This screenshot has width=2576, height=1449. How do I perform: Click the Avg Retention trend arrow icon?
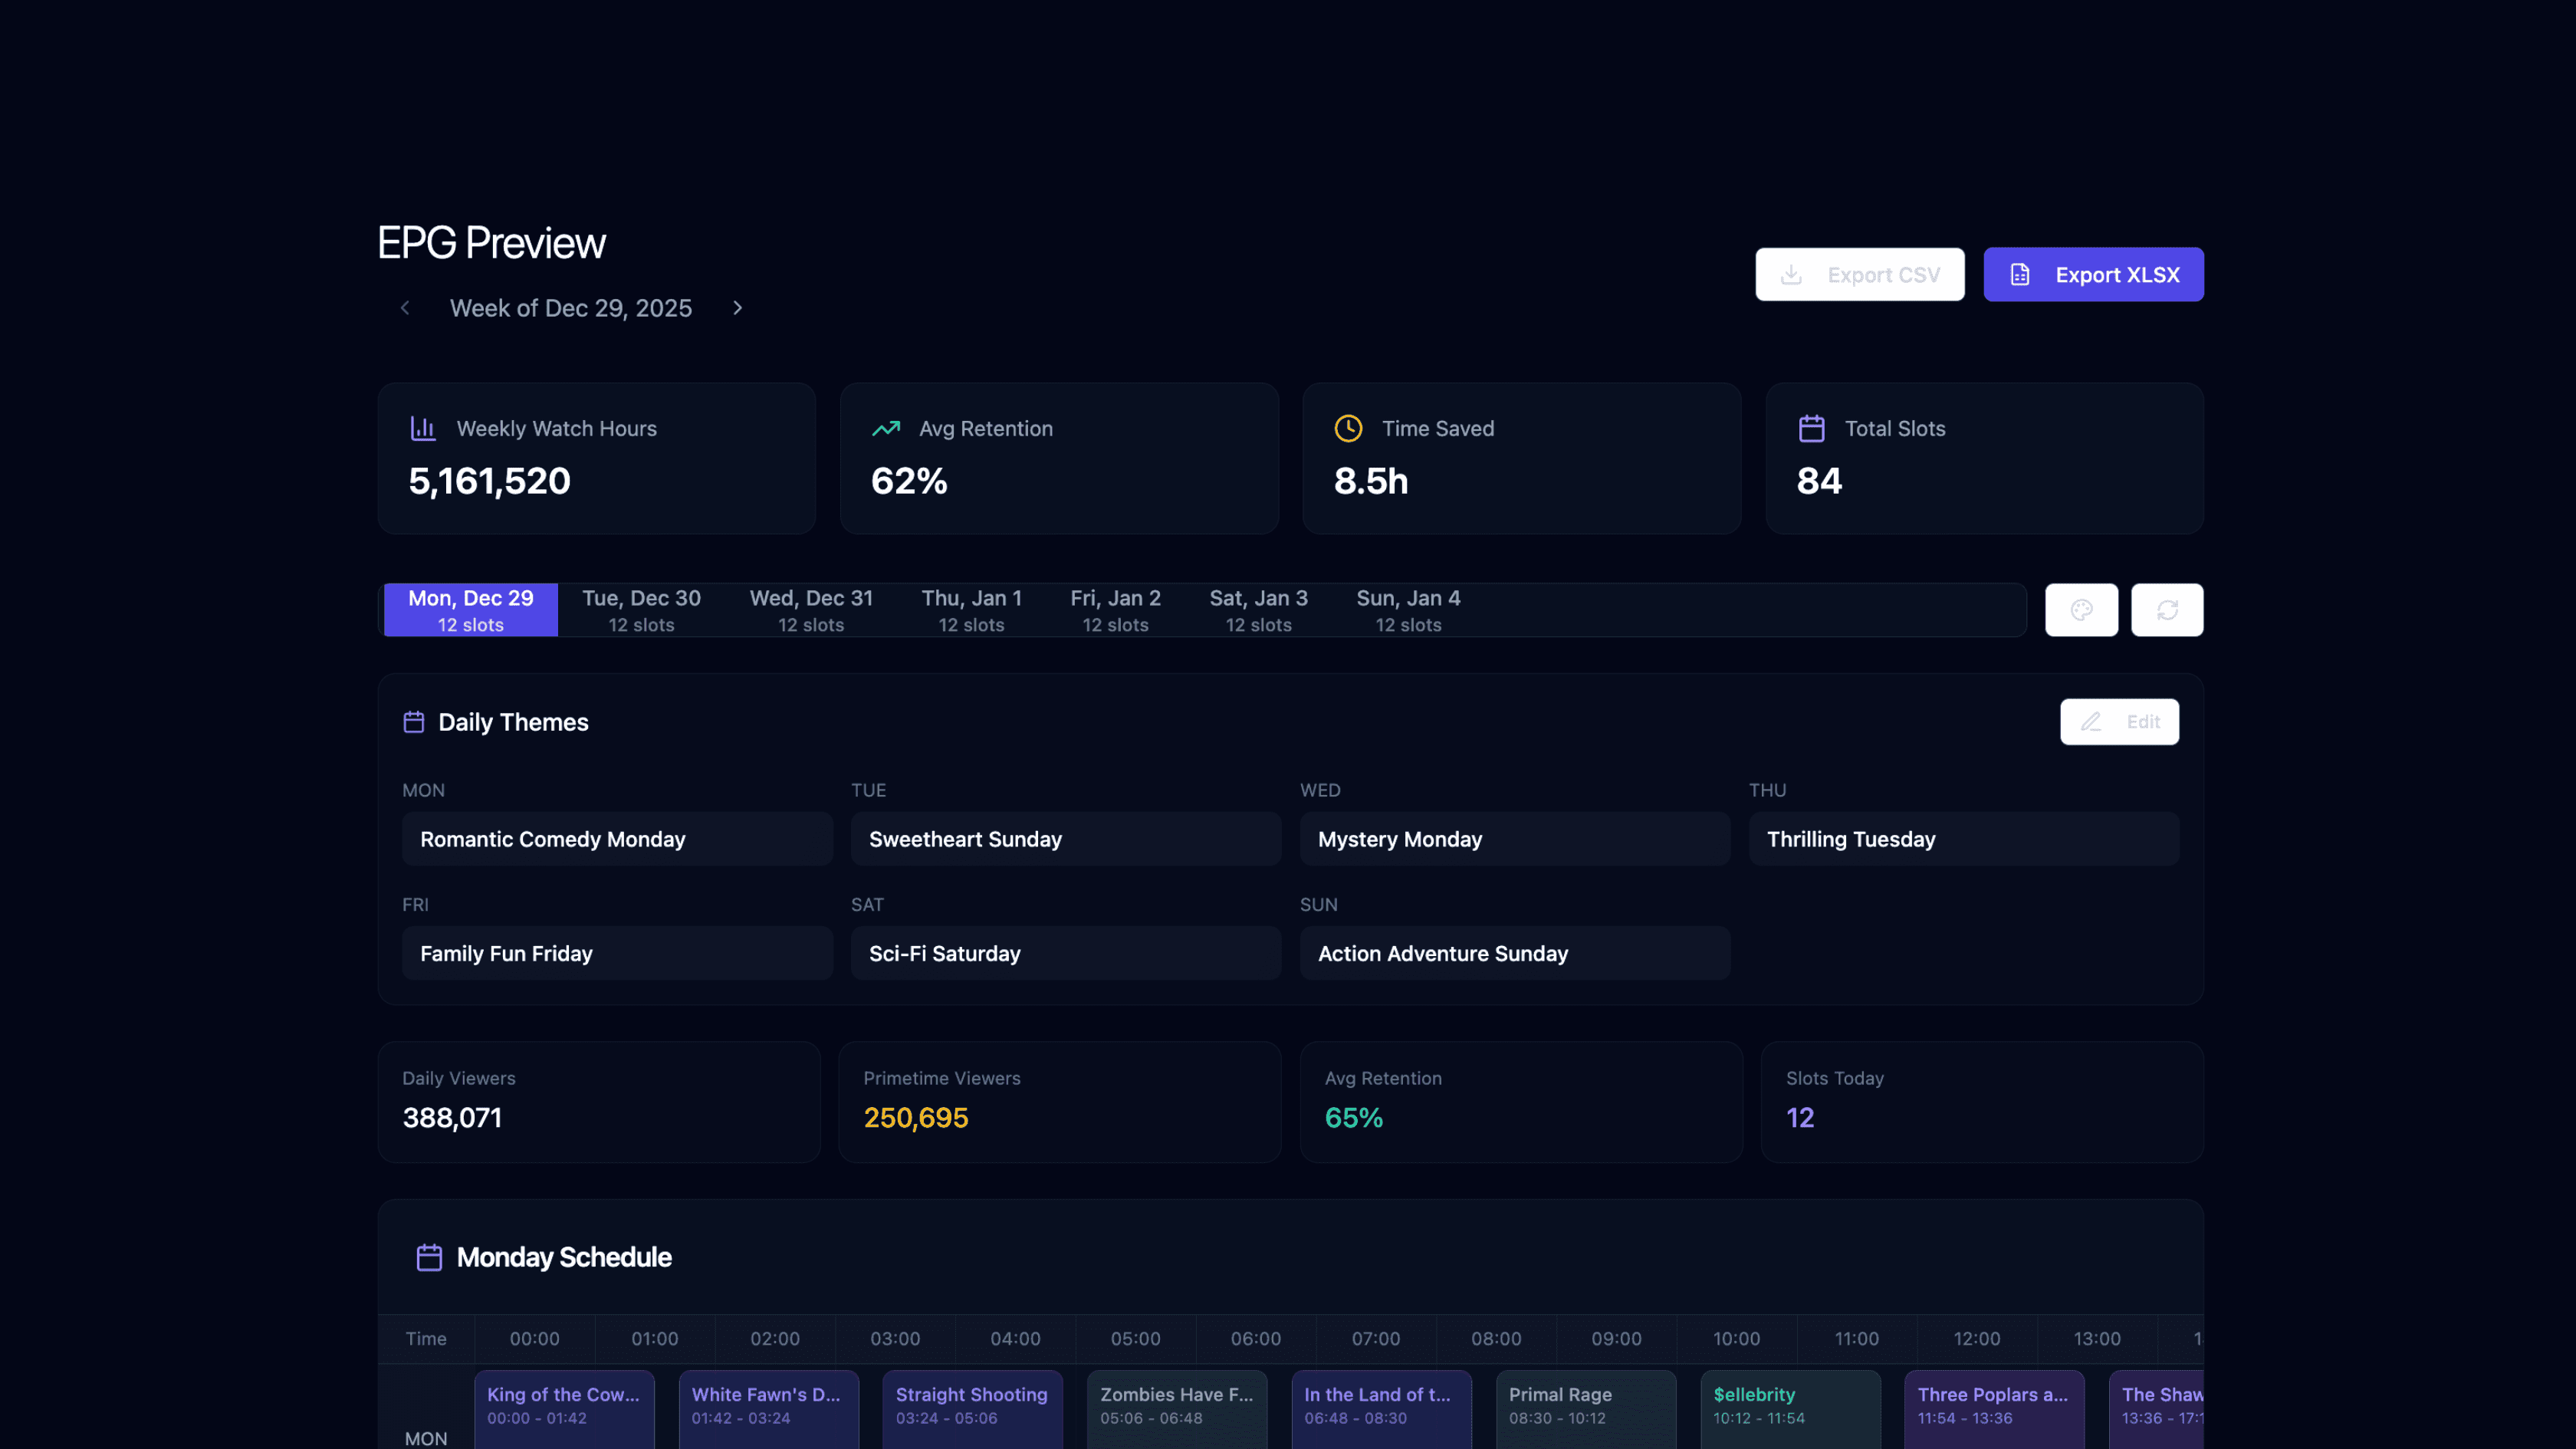point(886,428)
